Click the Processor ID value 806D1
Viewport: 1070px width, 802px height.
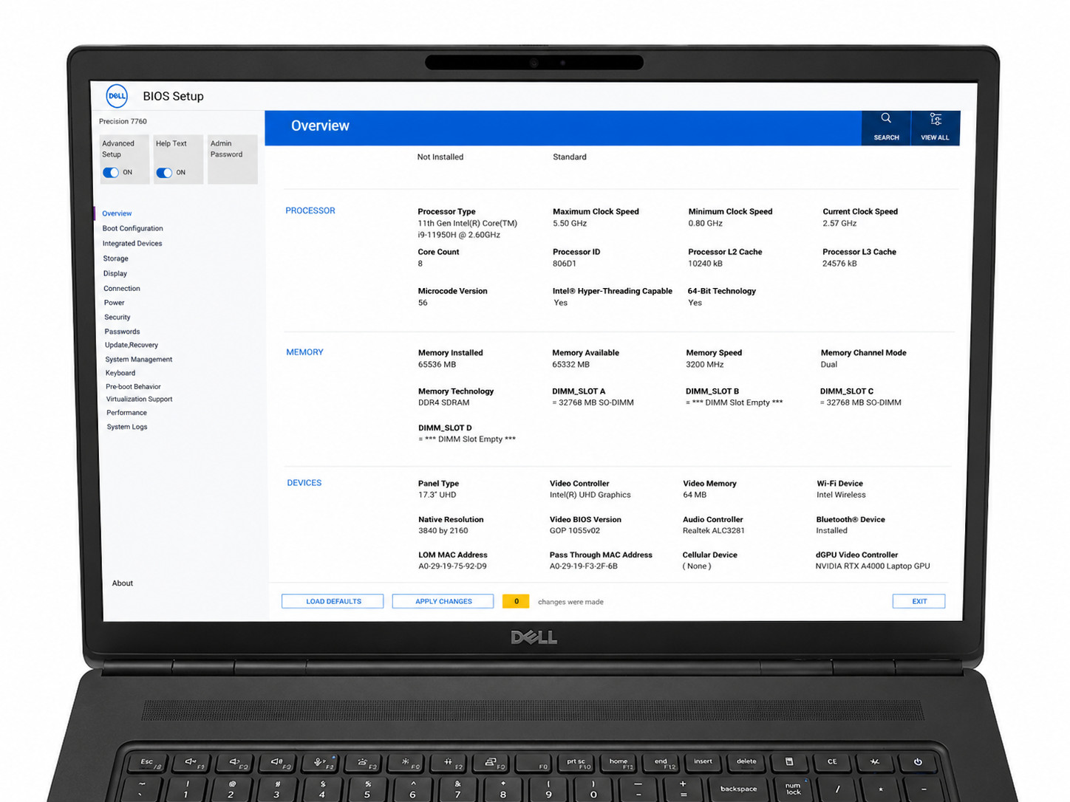pyautogui.click(x=565, y=264)
